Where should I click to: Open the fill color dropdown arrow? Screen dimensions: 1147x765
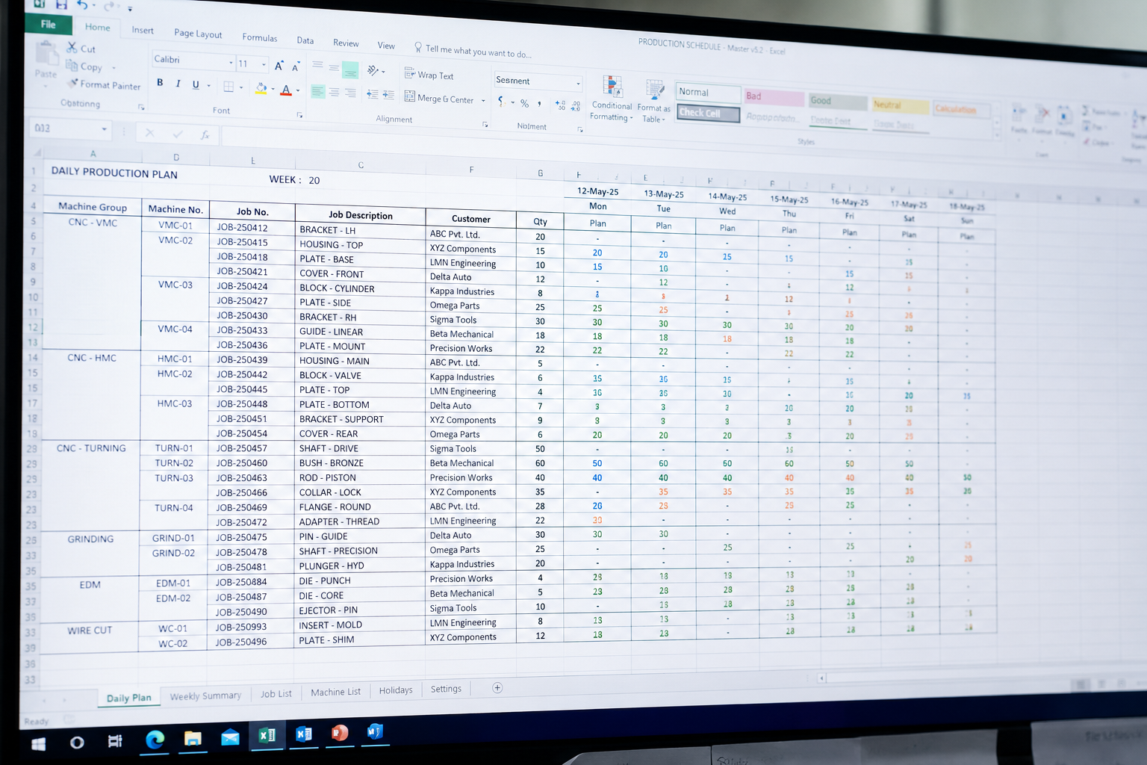pyautogui.click(x=273, y=90)
